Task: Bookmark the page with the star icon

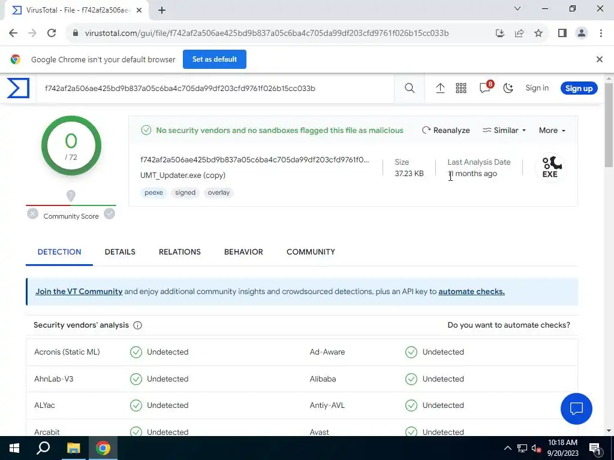Action: [538, 33]
